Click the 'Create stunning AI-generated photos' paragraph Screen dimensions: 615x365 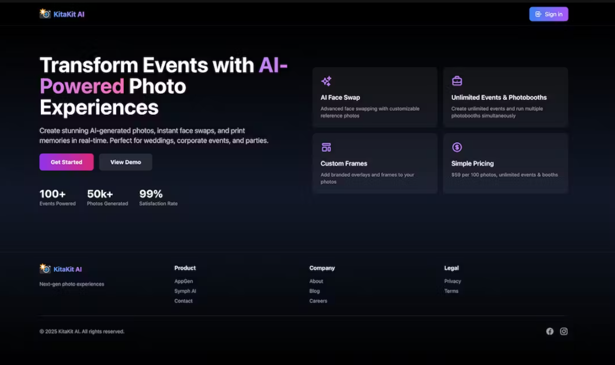154,135
